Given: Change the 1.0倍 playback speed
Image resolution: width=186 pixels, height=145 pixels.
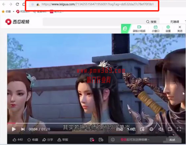Looking at the screenshot, I should (x=131, y=129).
